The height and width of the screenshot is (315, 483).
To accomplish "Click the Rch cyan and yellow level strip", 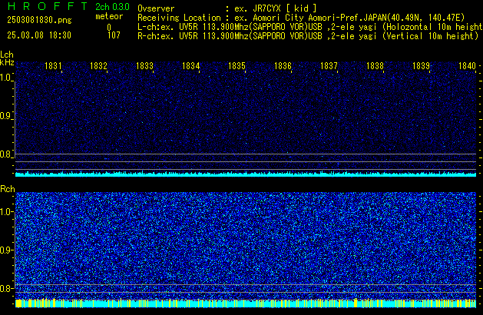I will coord(246,303).
